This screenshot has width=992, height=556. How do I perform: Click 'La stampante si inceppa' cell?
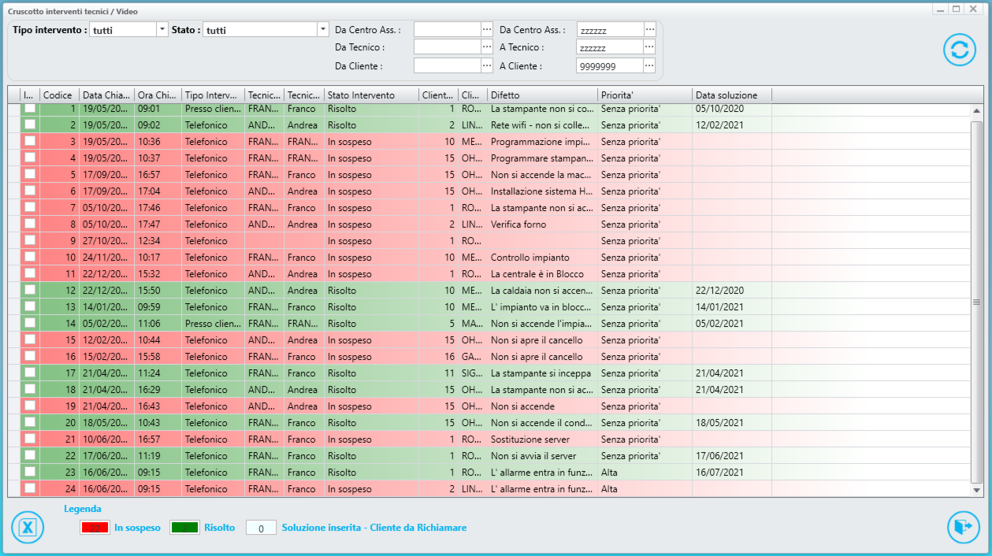tap(542, 373)
